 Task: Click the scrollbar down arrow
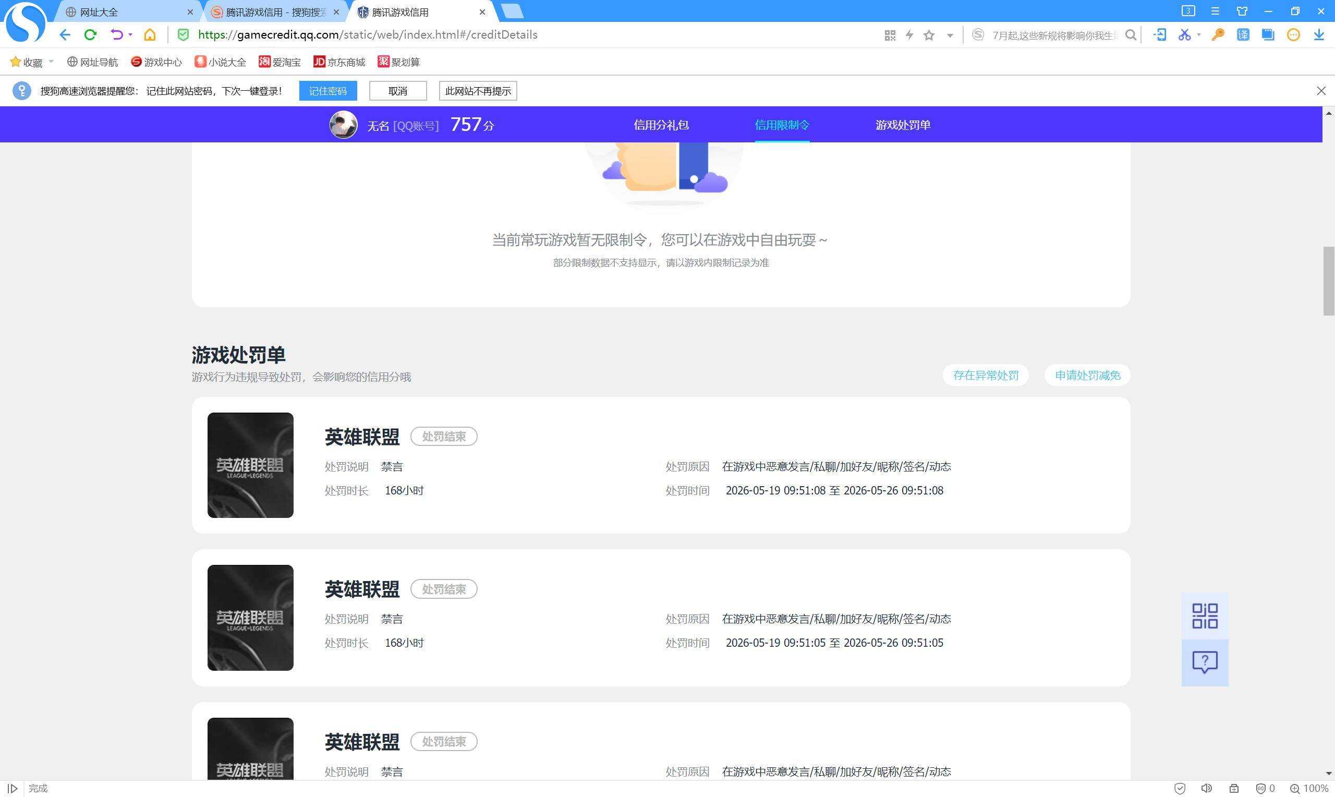point(1329,774)
